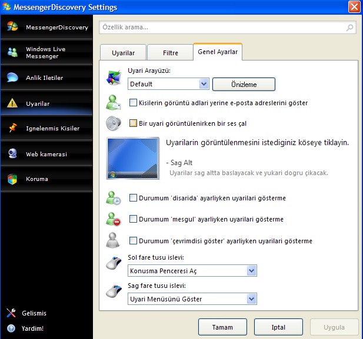The height and width of the screenshot is (339, 363).
Task: Click the screen corner position thumbnail
Action: 132,158
